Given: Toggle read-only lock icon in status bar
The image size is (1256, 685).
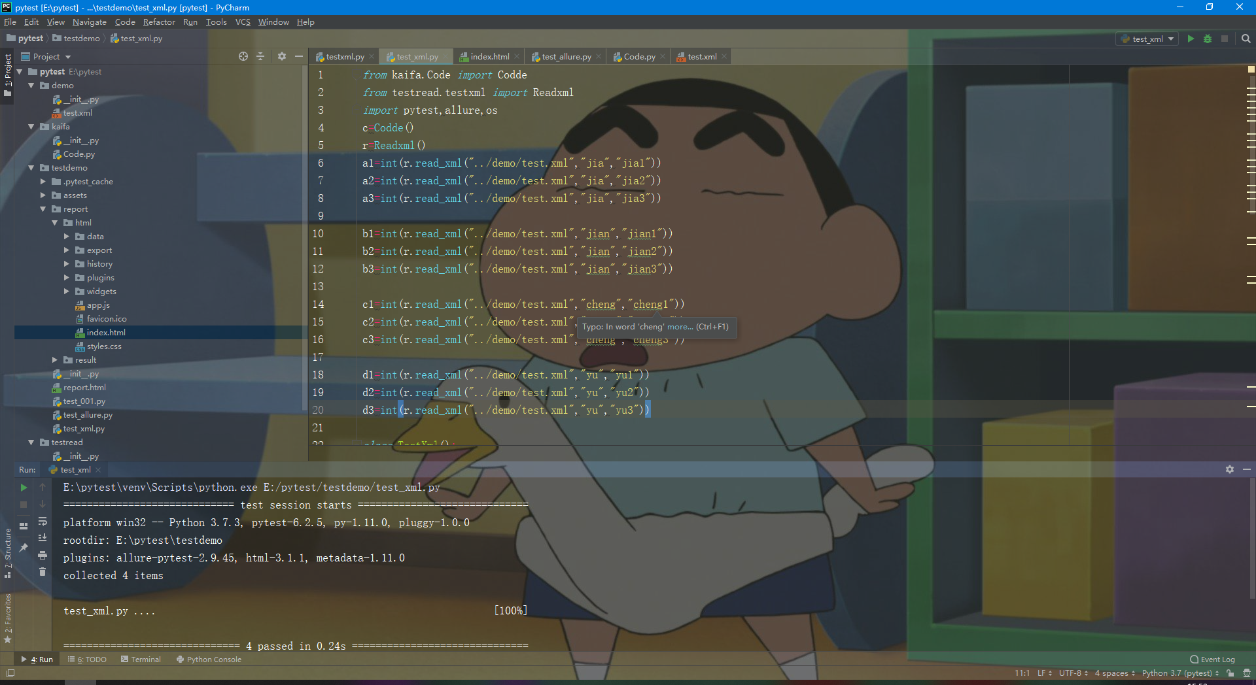Looking at the screenshot, I should tap(1230, 673).
